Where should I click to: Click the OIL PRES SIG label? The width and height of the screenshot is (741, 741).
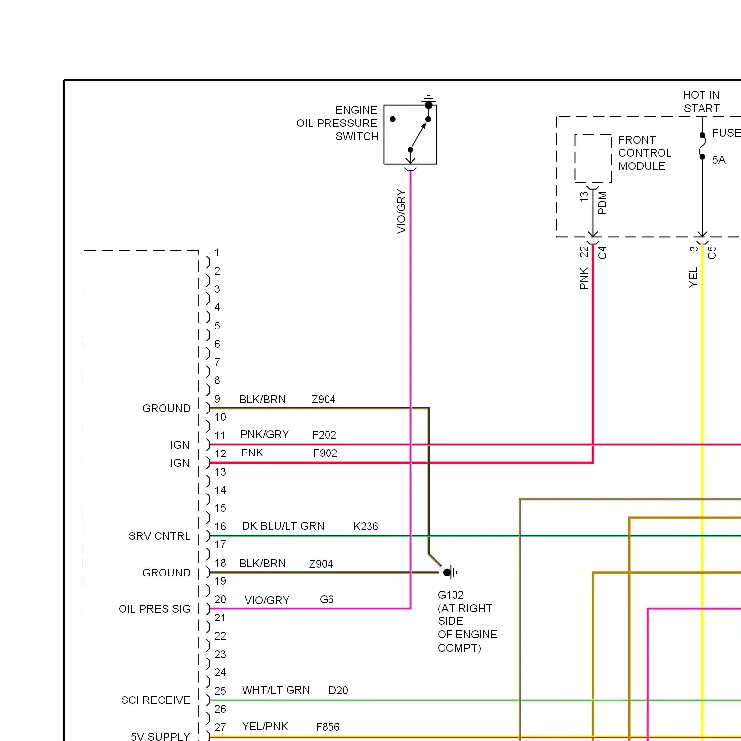click(155, 609)
